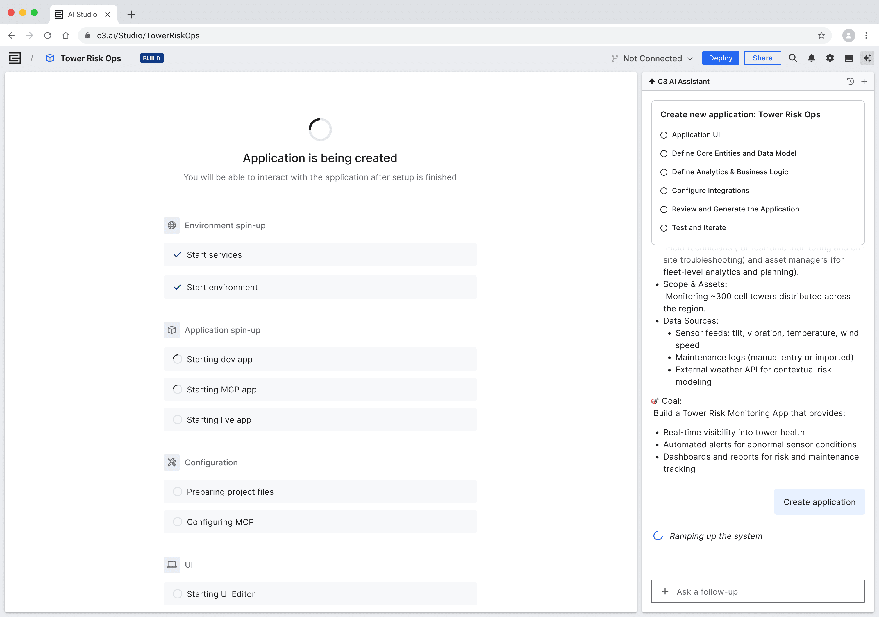Click the Environment spin-up globe icon
Screen dimensions: 879x617
pyautogui.click(x=171, y=225)
